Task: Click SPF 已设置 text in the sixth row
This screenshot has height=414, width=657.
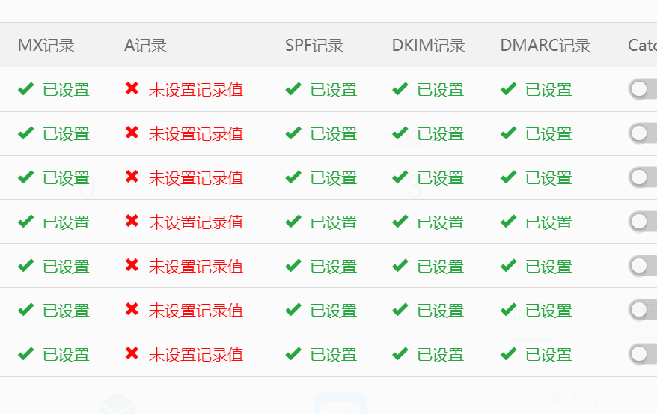Action: tap(334, 311)
